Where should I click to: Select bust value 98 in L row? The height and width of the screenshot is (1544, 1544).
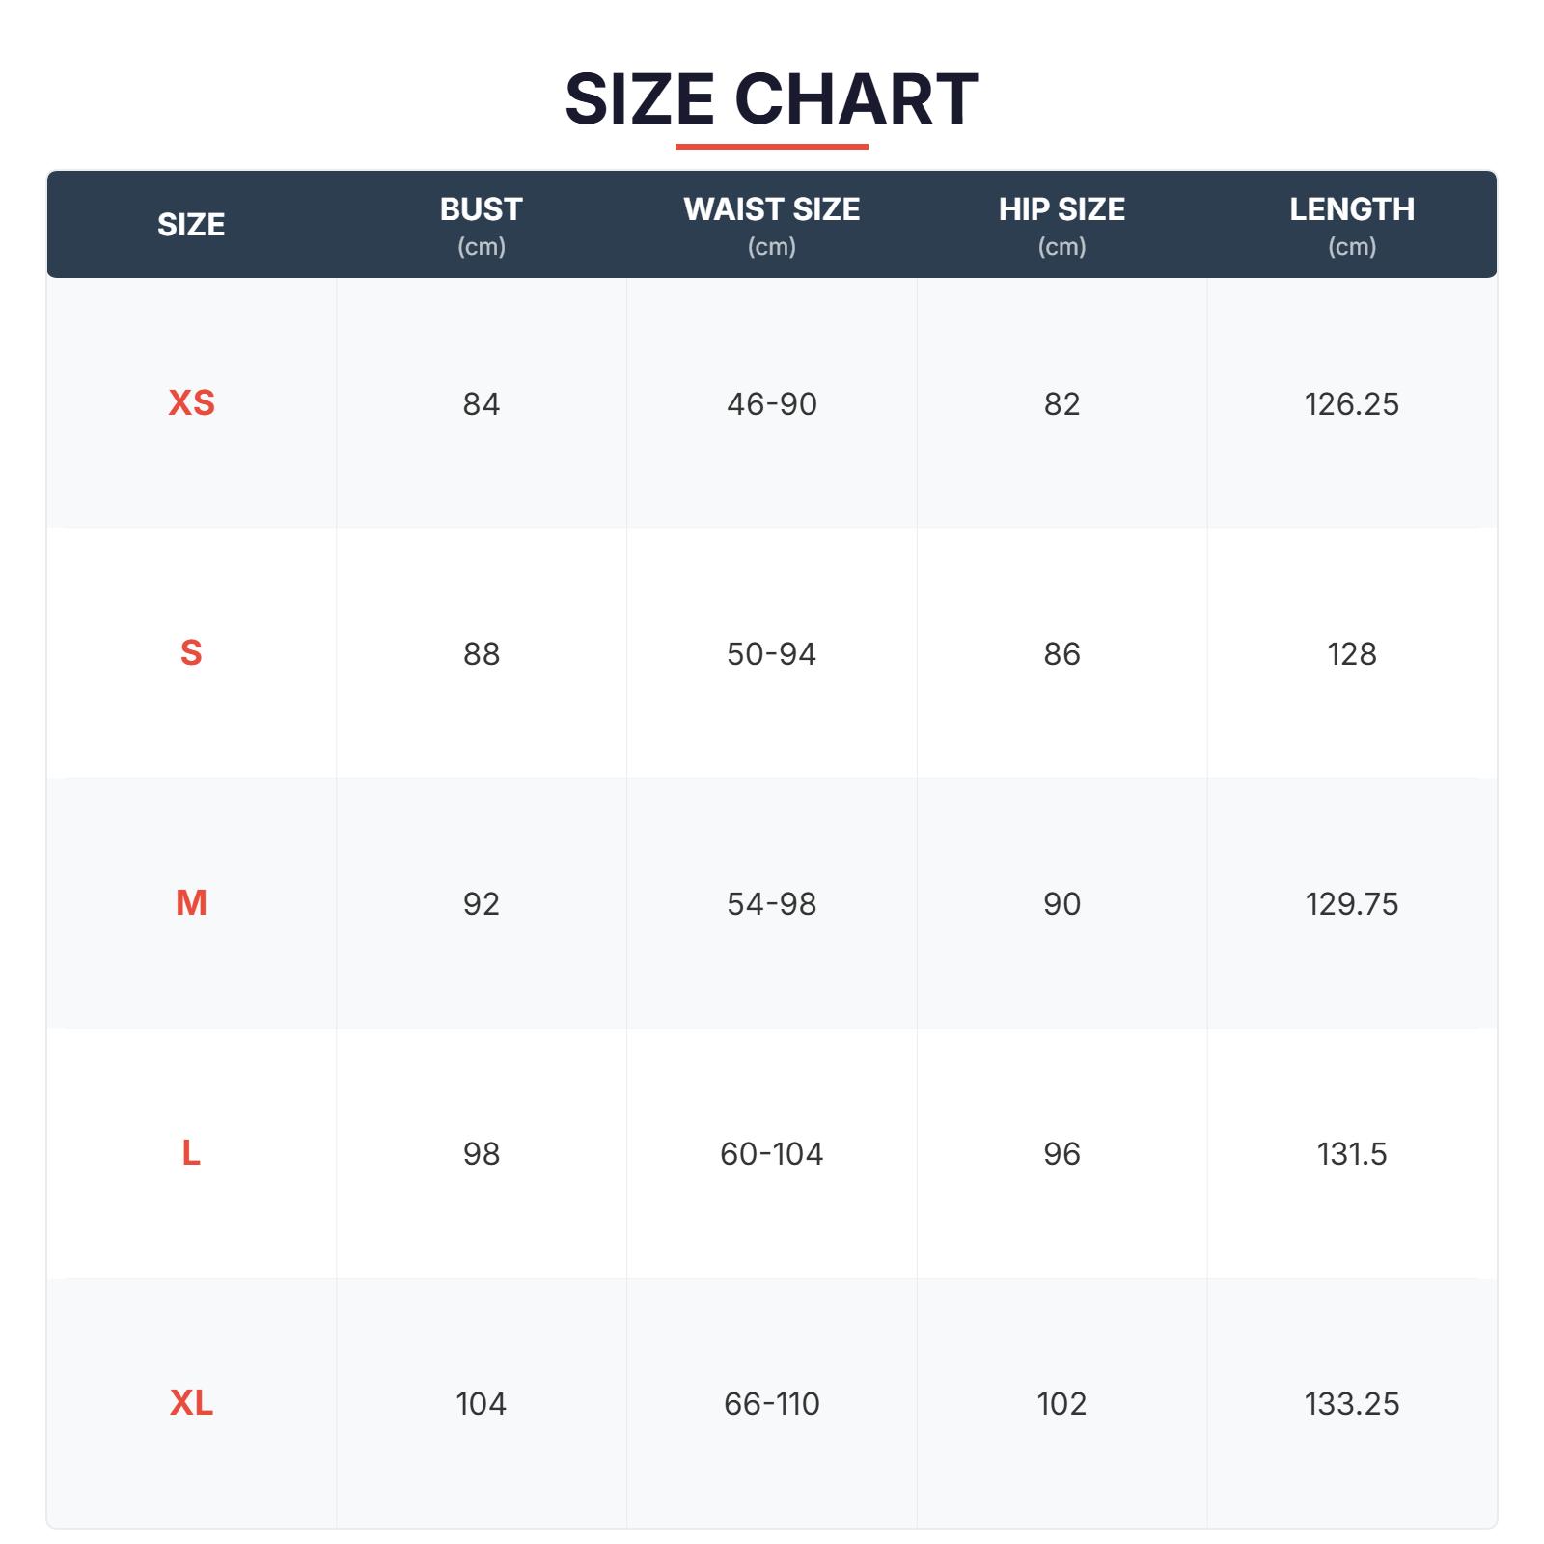(x=481, y=1154)
